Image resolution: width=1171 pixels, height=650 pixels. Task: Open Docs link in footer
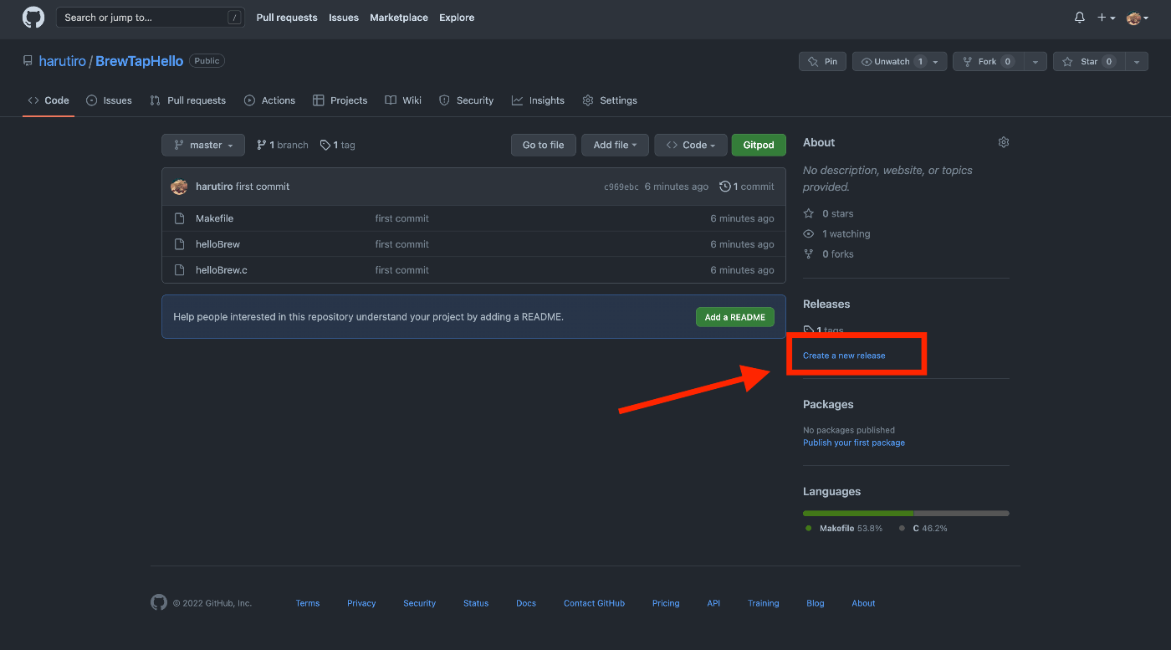point(526,603)
